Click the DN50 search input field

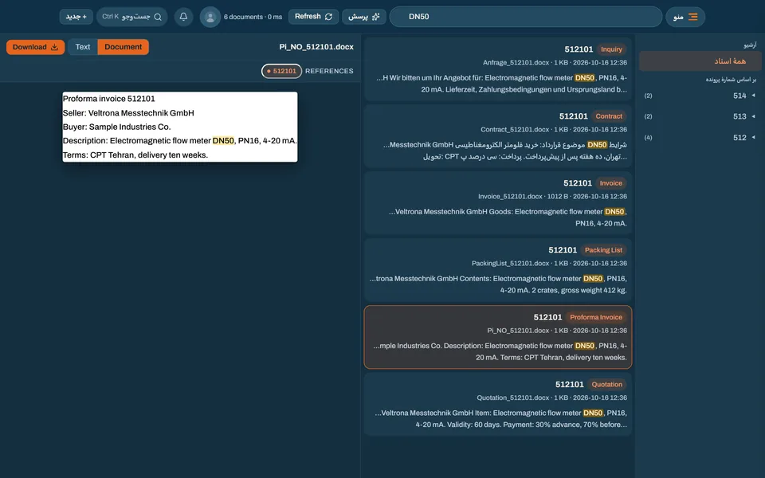[x=525, y=17]
